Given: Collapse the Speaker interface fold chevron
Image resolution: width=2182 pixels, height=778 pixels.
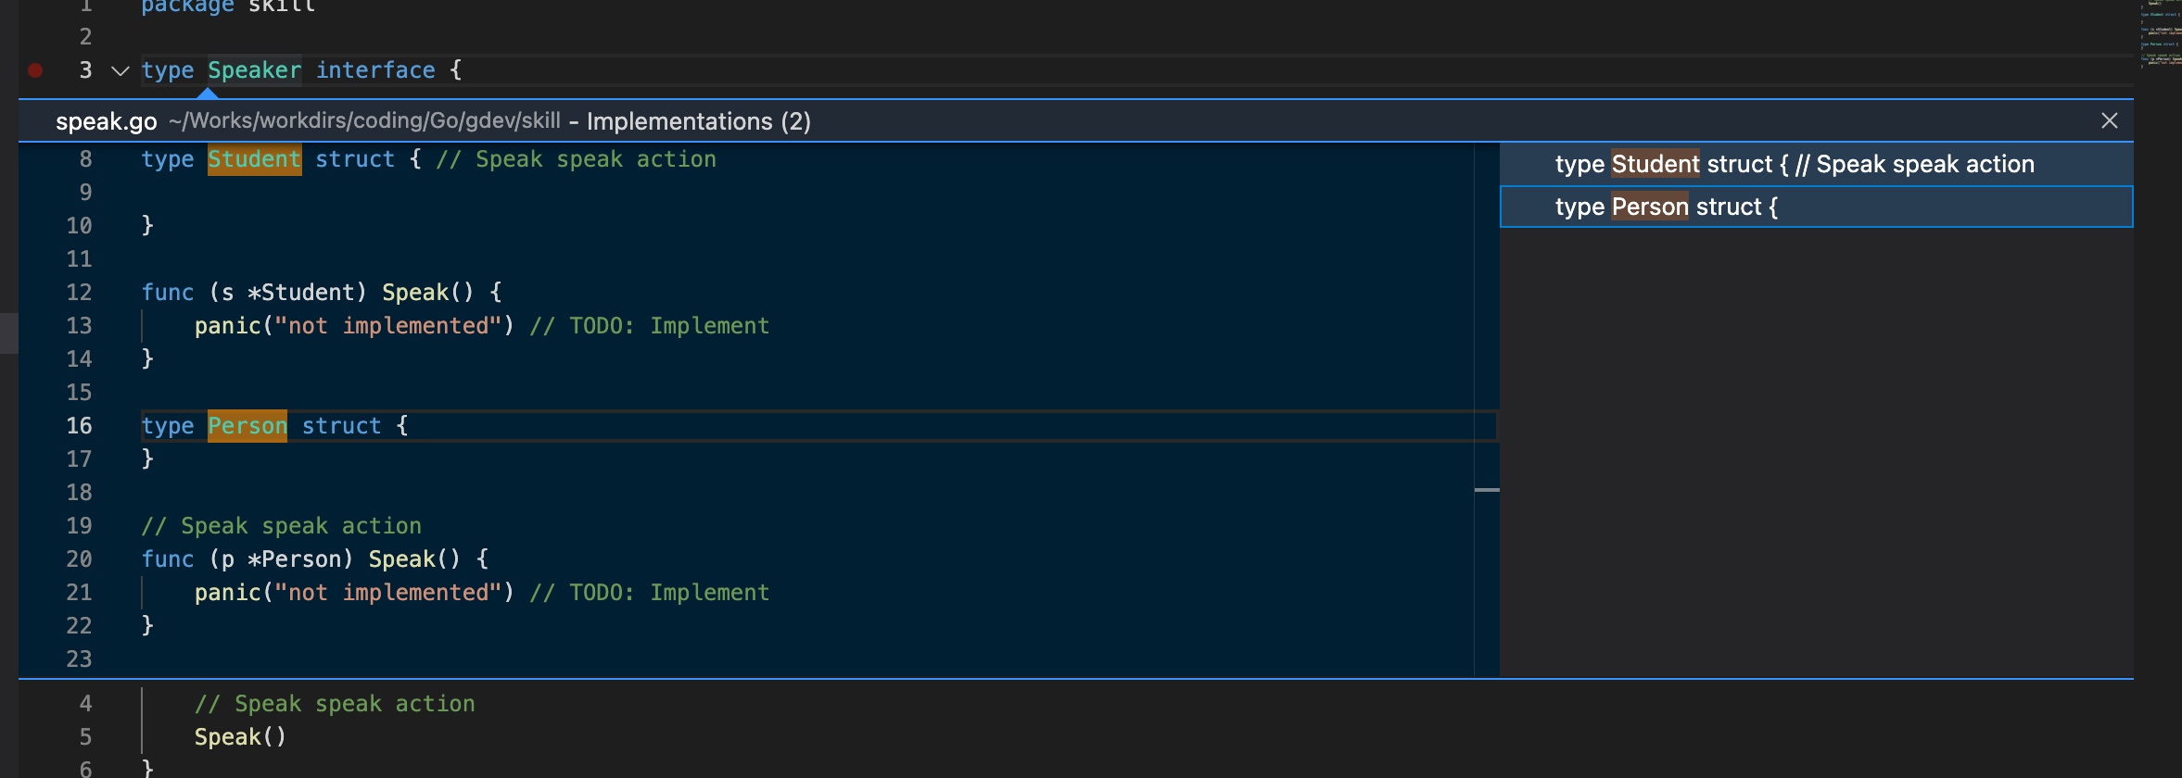Looking at the screenshot, I should click(x=120, y=70).
